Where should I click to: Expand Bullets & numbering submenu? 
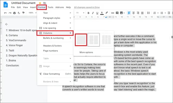coord(55,38)
